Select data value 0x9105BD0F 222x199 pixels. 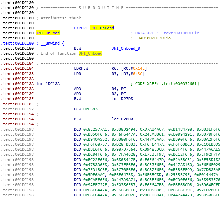152,190
